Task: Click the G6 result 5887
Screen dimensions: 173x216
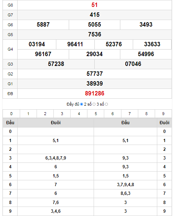Action: tap(43, 25)
